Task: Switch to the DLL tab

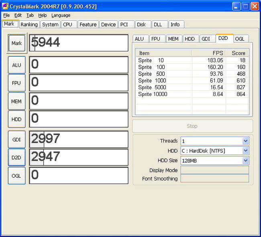Action: tap(160, 25)
